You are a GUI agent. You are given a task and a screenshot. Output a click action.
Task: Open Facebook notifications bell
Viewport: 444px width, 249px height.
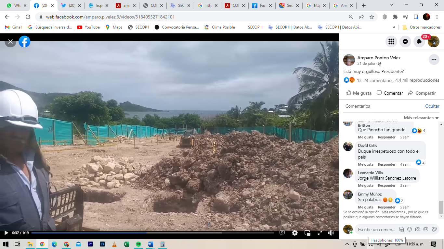tap(419, 41)
